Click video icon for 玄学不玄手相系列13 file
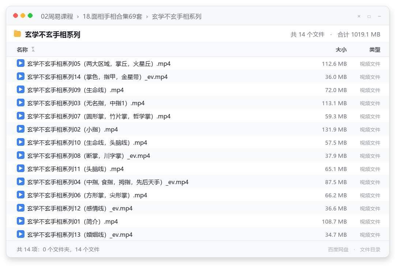The width and height of the screenshot is (395, 266). (x=20, y=234)
